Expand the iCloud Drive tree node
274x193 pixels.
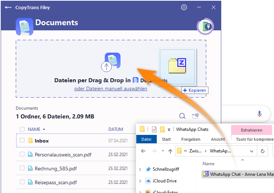pyautogui.click(x=140, y=181)
